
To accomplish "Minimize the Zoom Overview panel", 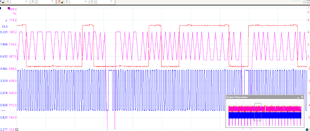I will (x=298, y=97).
